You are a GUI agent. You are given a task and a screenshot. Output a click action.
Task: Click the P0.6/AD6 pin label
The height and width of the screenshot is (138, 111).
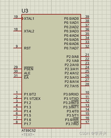(x=71, y=44)
